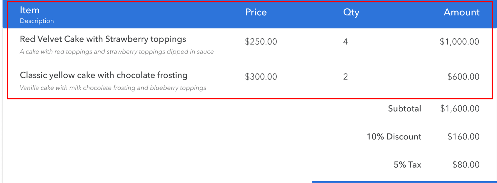Select the $1,600.00 subtotal value
The width and height of the screenshot is (497, 183).
coord(460,109)
